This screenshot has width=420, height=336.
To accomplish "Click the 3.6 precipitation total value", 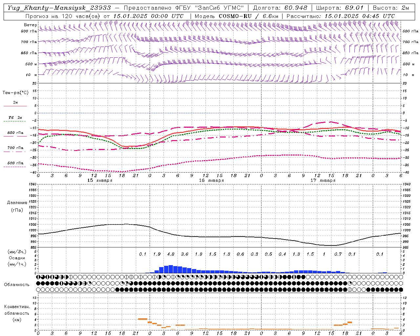I will 185,254.
